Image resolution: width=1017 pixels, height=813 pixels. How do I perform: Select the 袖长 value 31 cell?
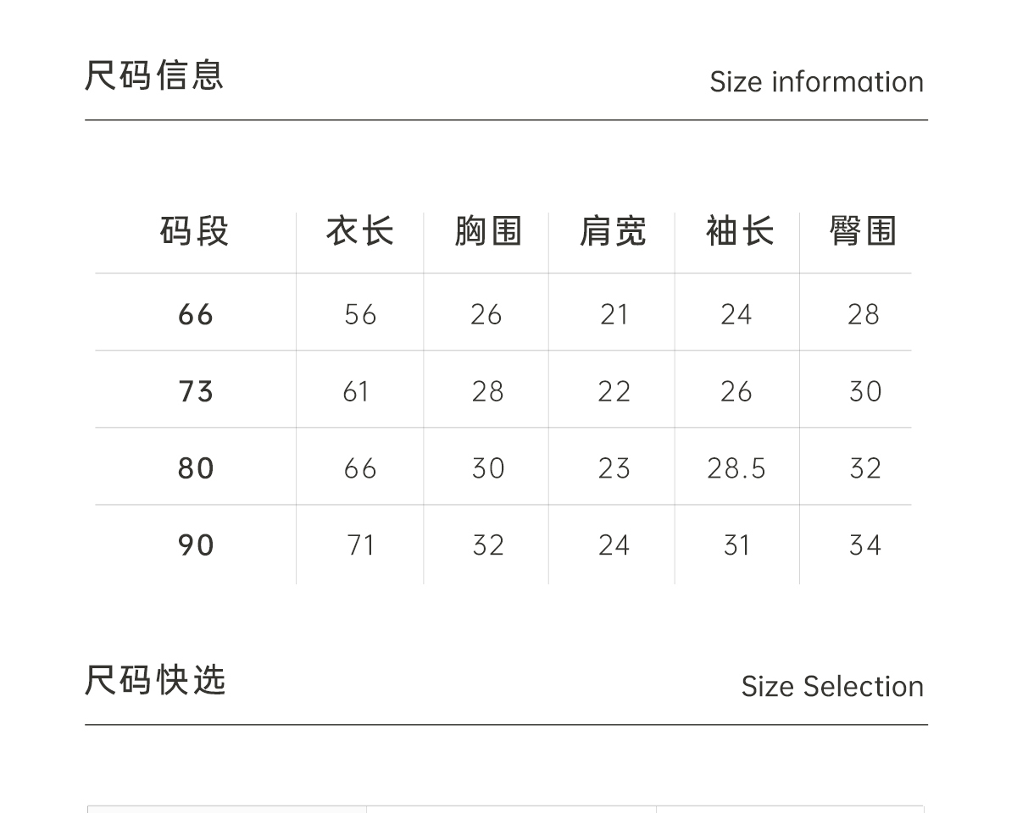tap(736, 545)
